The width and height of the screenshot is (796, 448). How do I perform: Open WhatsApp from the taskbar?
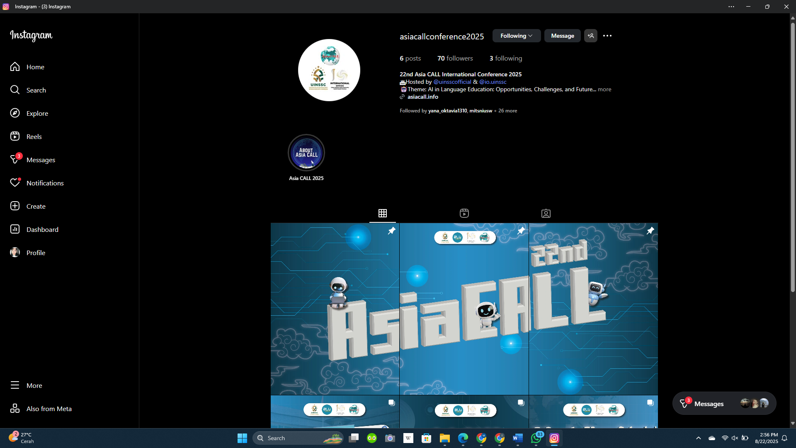point(536,438)
